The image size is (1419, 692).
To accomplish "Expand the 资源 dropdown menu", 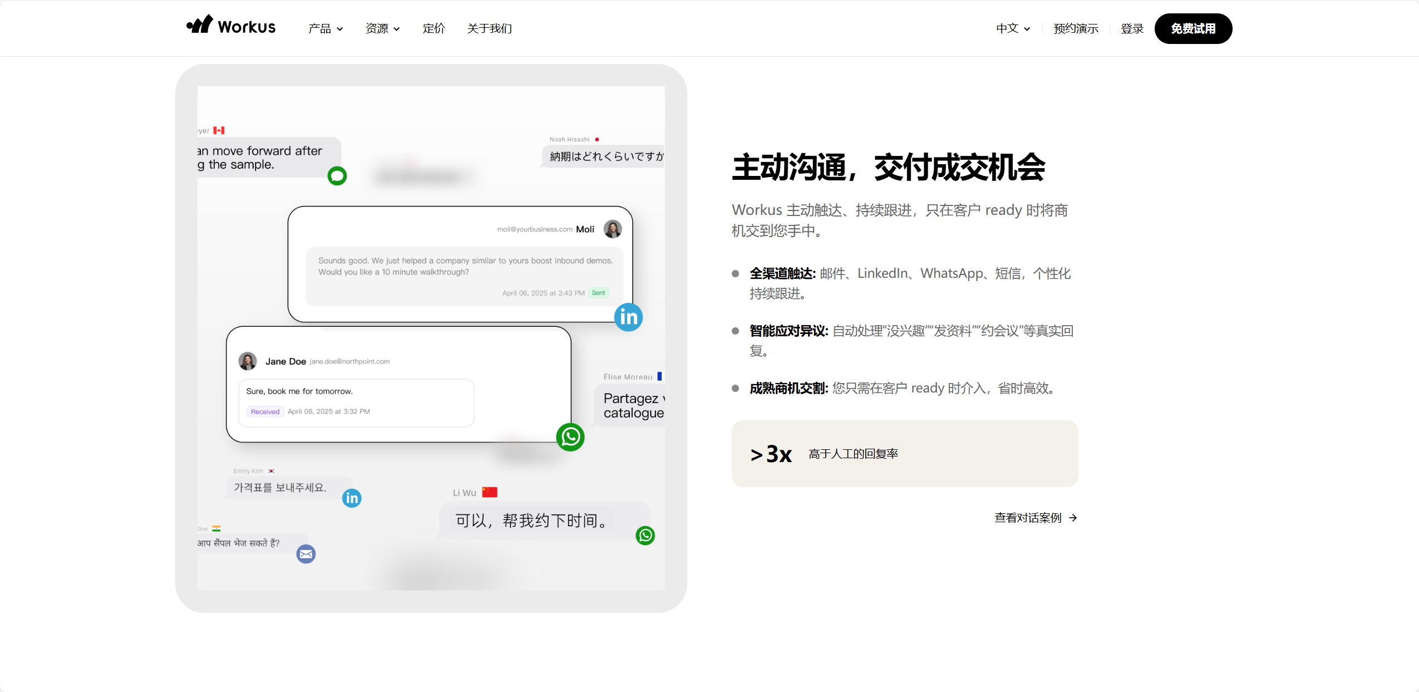I will pos(383,28).
